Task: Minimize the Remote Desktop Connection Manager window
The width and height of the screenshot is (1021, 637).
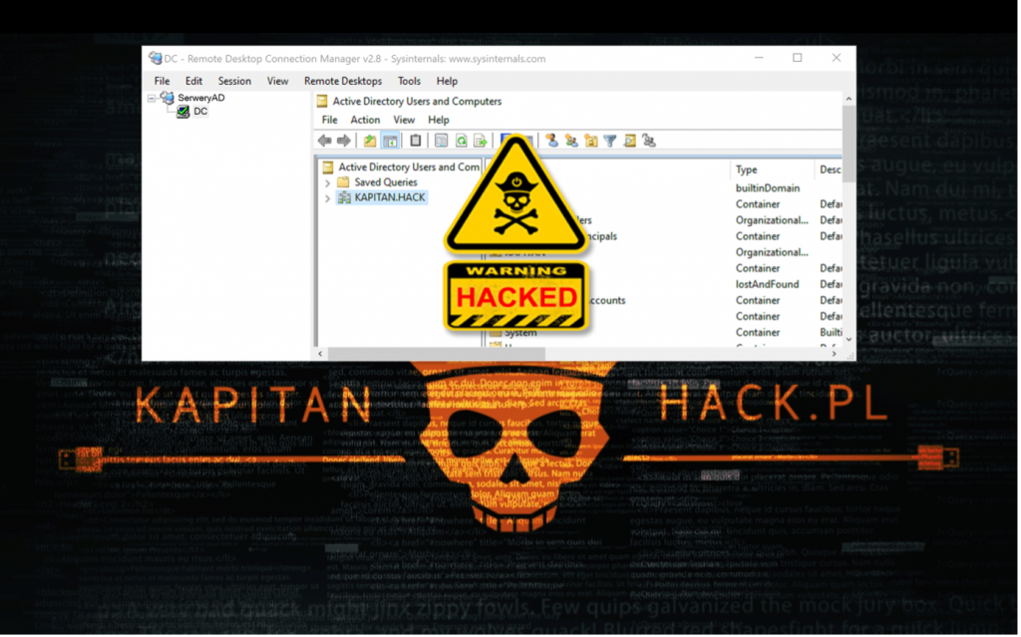Action: [x=759, y=58]
